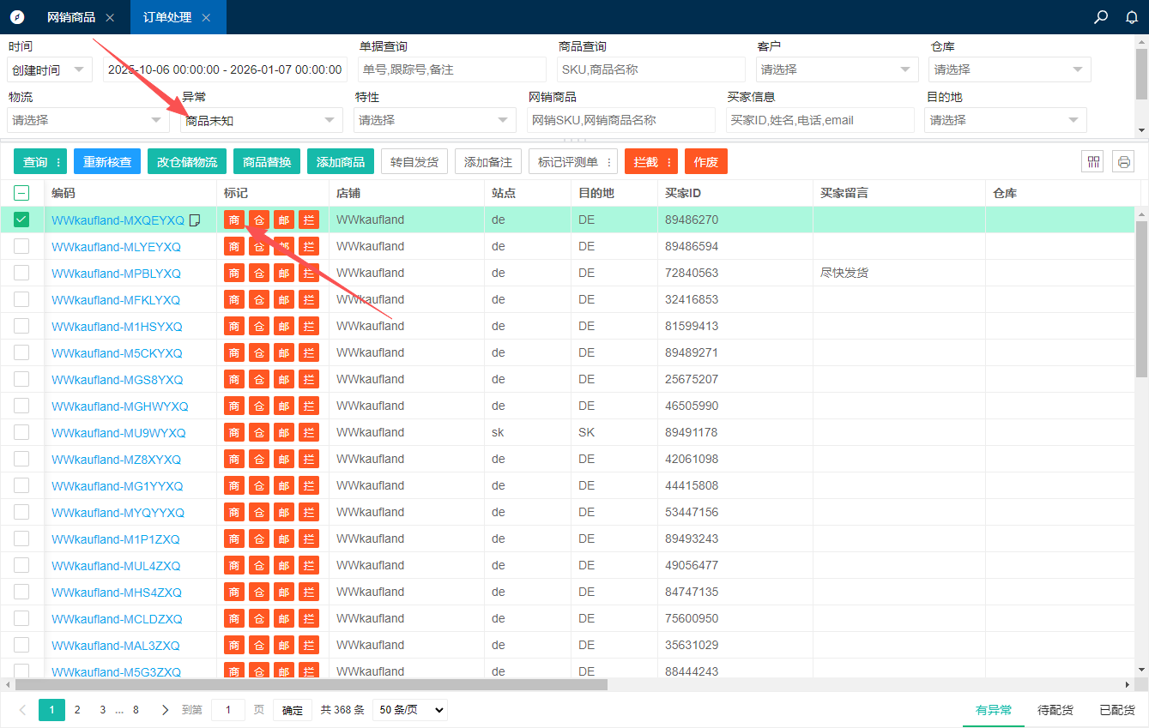Image resolution: width=1149 pixels, height=728 pixels.
Task: Tick the checkbox for WWkaufland-MLYEYXQ
Action: [x=21, y=247]
